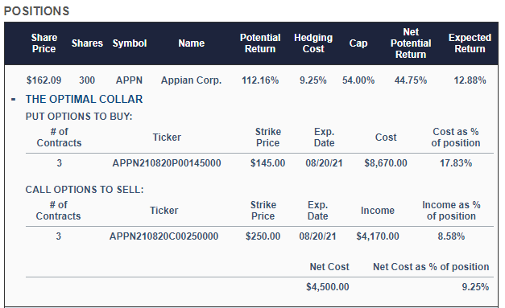
Task: Select the 44.75% net potential return
Action: point(411,80)
